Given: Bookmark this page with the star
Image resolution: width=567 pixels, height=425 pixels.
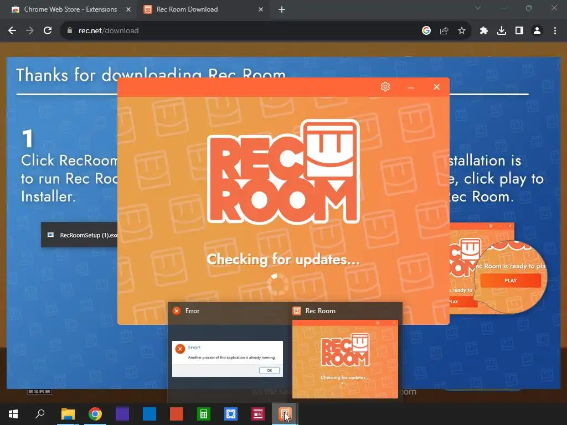Looking at the screenshot, I should click(462, 31).
